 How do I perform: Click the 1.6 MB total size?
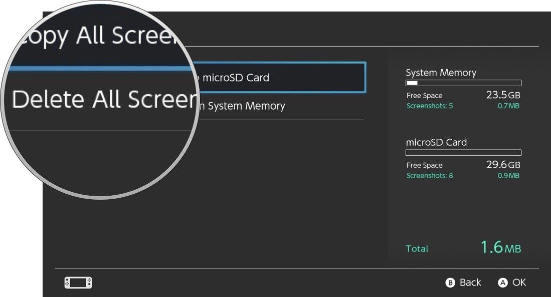500,247
